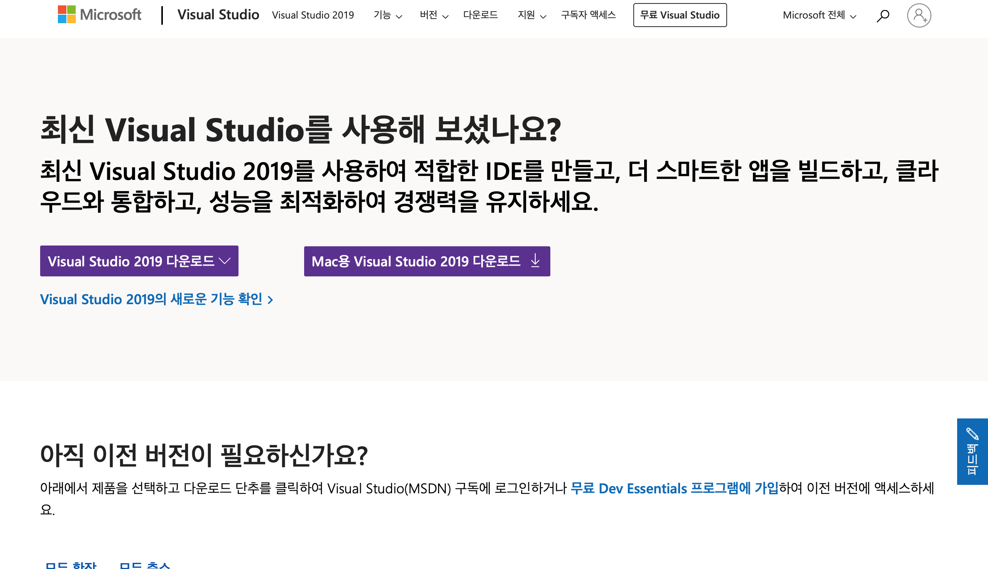Viewport: 988px width, 569px height.
Task: Click the sign-in account avatar icon
Action: click(x=919, y=15)
